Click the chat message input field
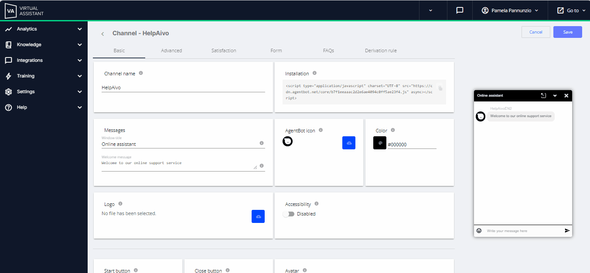Screen dimensions: 590x273 pyautogui.click(x=523, y=231)
